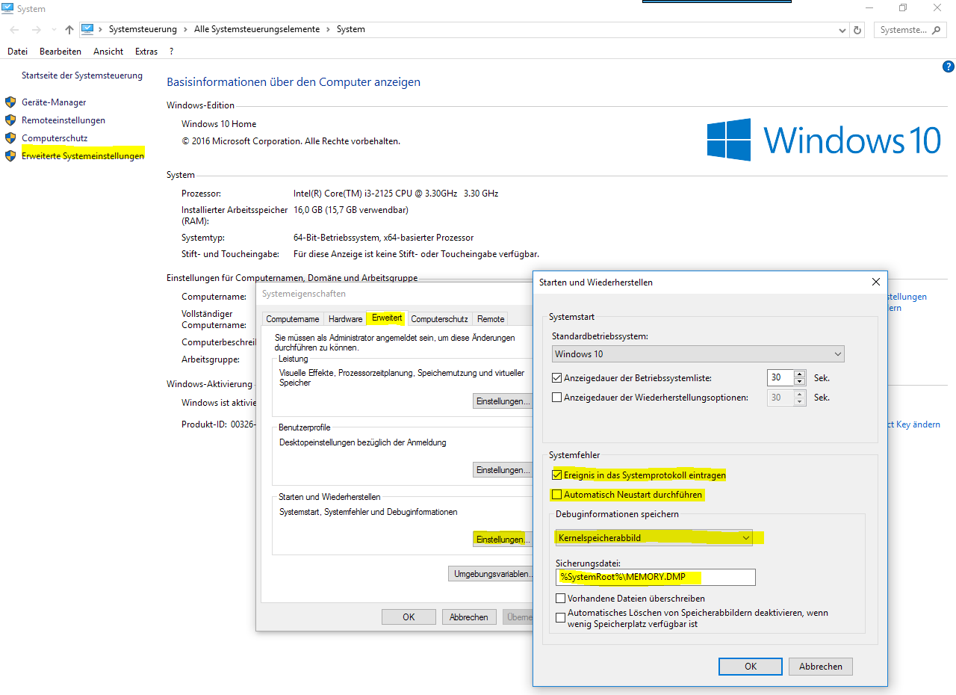Expand the address bar history dropdown
This screenshot has width=956, height=695.
[x=842, y=30]
